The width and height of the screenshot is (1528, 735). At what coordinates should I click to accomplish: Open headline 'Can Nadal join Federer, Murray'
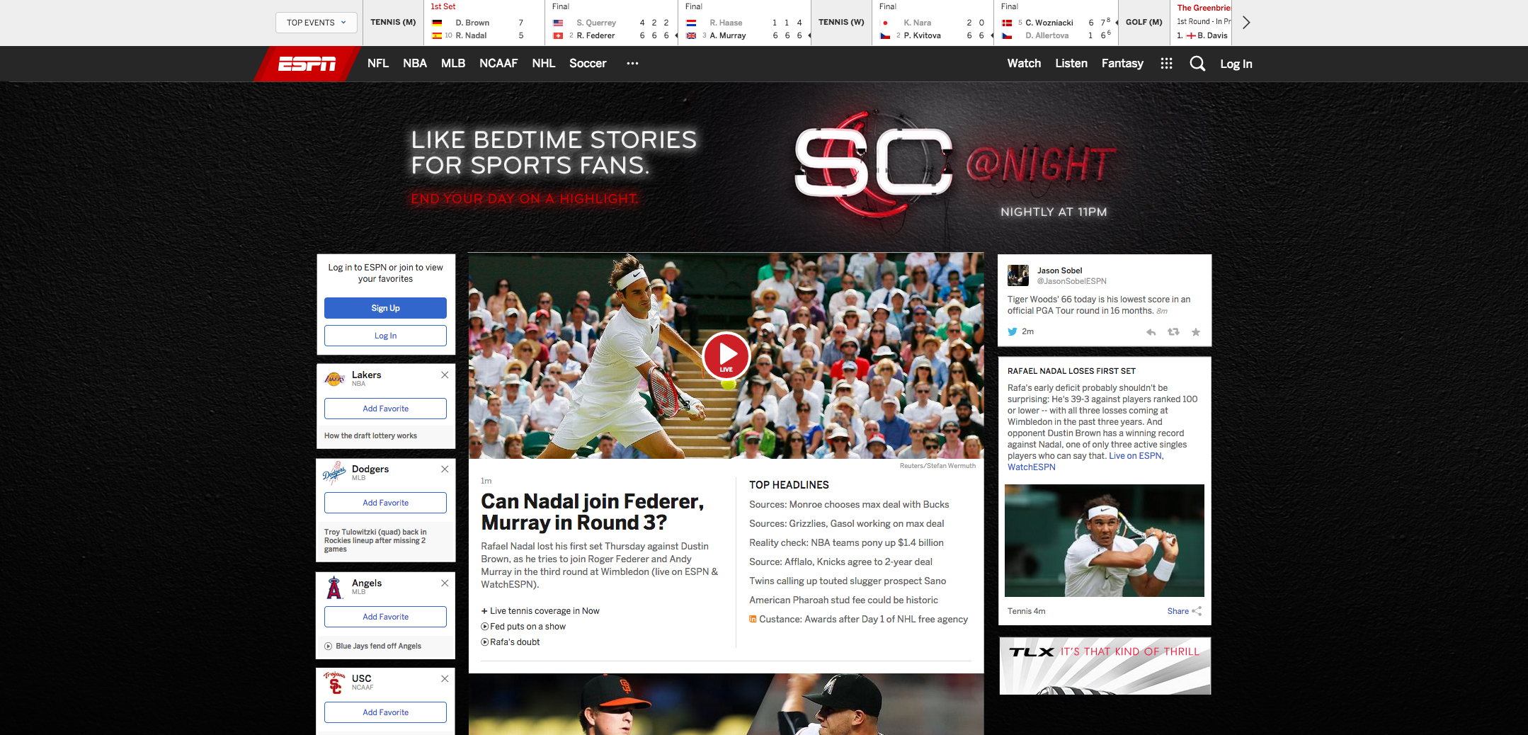point(593,512)
